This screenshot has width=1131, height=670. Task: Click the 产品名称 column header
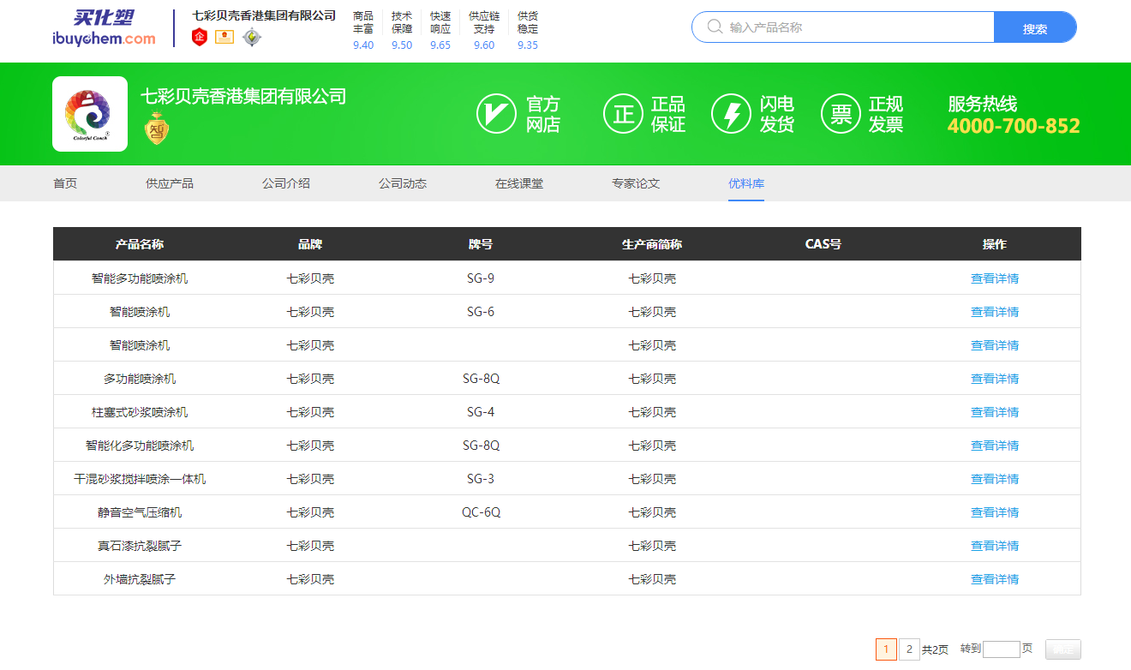pyautogui.click(x=140, y=244)
